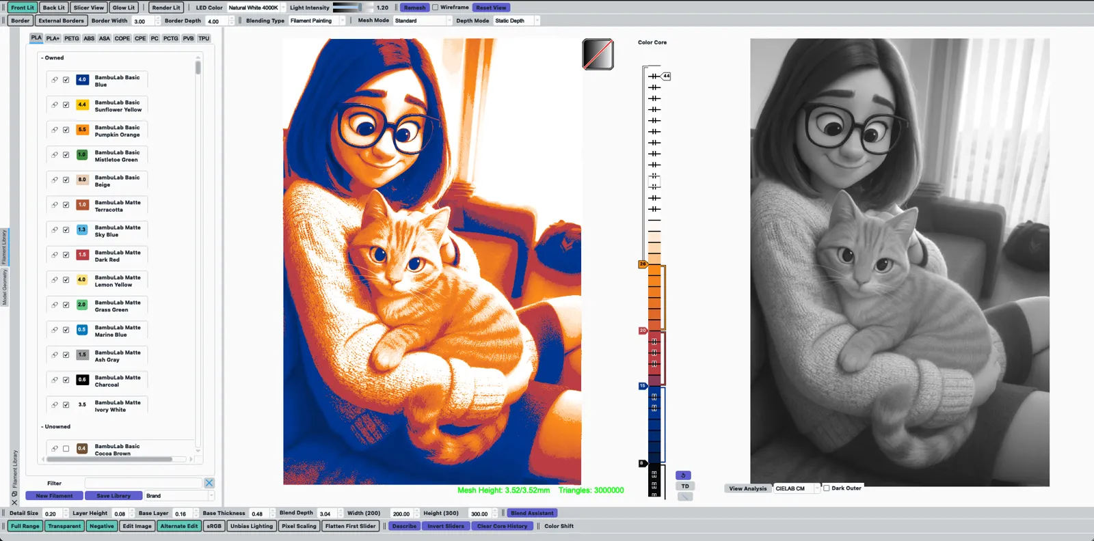Switch to the PETG filament tab
Image resolution: width=1094 pixels, height=541 pixels.
72,38
